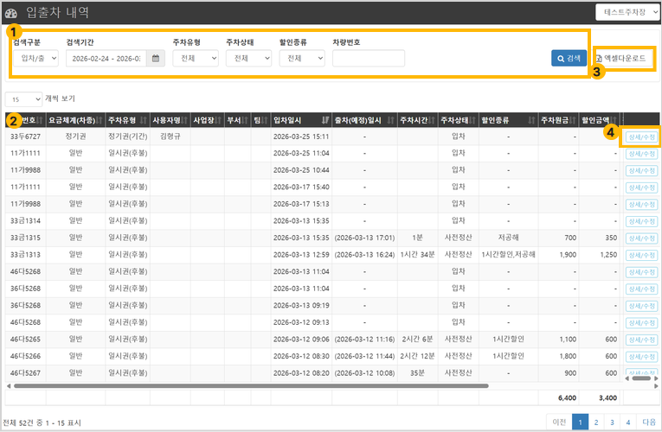The image size is (662, 432).
Task: Open the 테스트주차장 parking lot dropdown
Action: tap(627, 12)
